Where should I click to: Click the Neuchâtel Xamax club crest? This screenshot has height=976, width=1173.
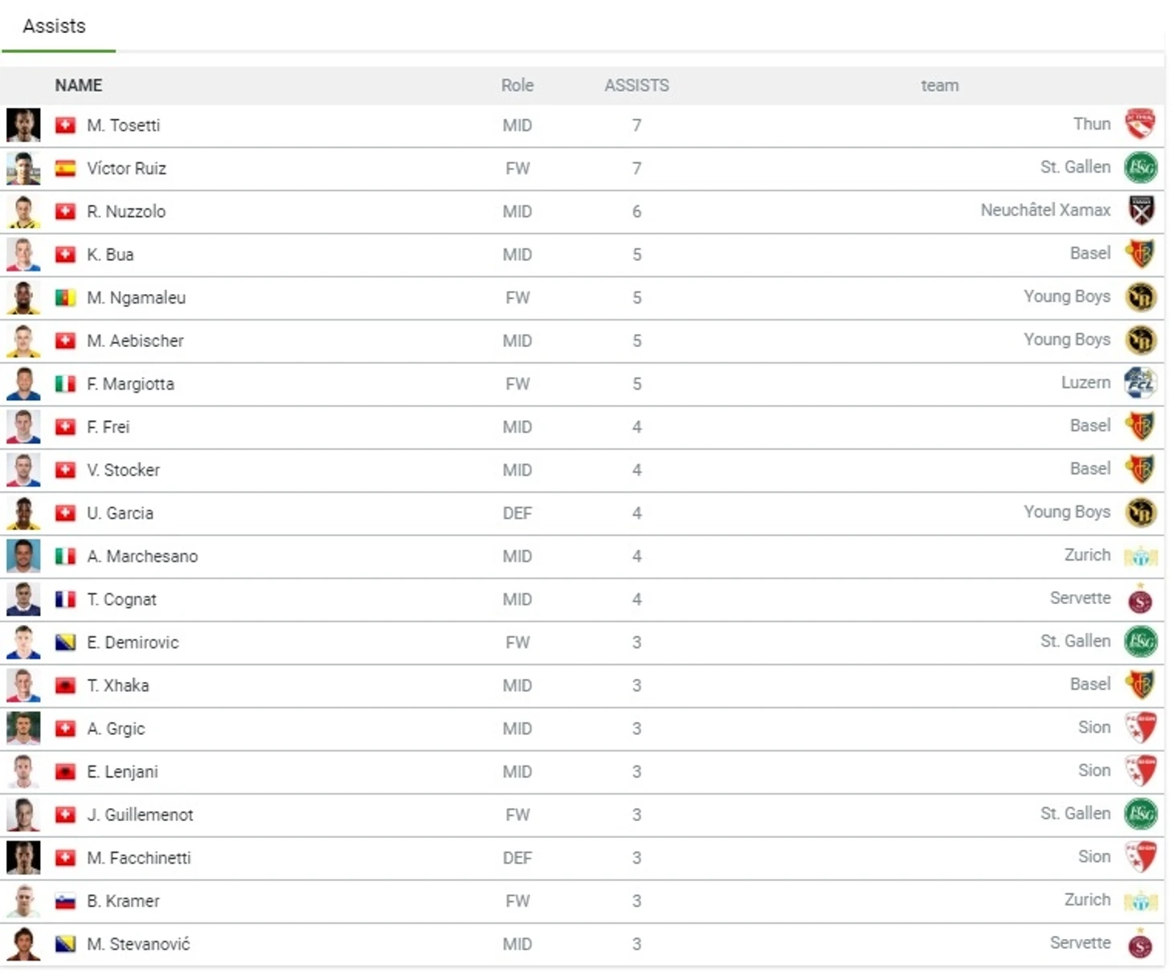coord(1140,210)
